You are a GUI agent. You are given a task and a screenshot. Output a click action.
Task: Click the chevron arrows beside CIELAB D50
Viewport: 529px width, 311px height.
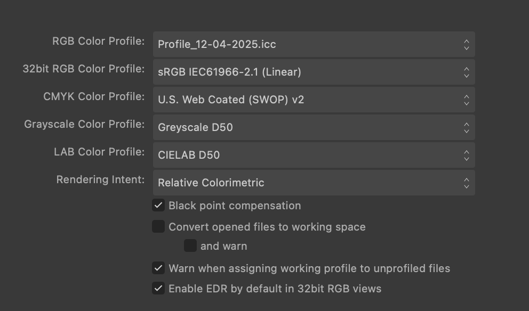point(466,155)
